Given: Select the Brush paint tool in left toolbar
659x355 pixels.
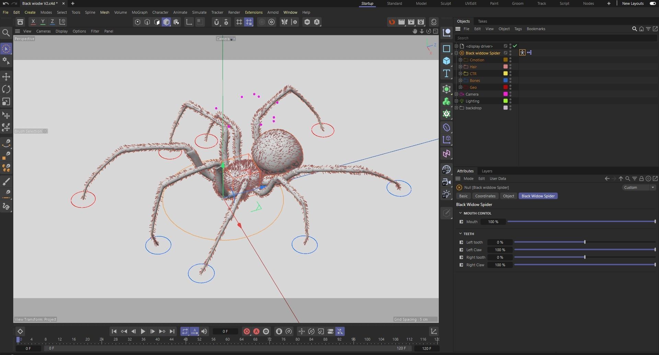Looking at the screenshot, I should (6, 181).
